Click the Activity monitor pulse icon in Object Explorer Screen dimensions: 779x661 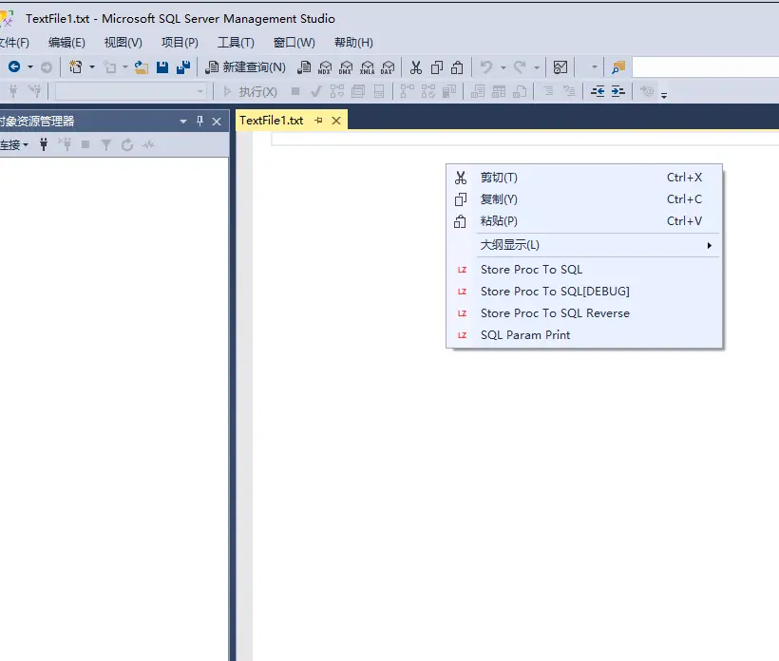point(148,145)
